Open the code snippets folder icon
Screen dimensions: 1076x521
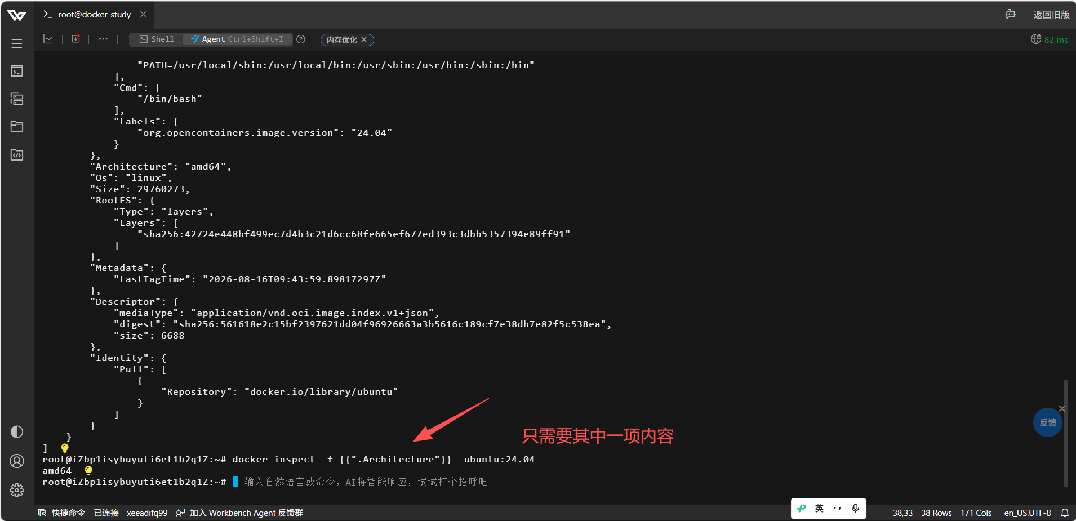(17, 155)
